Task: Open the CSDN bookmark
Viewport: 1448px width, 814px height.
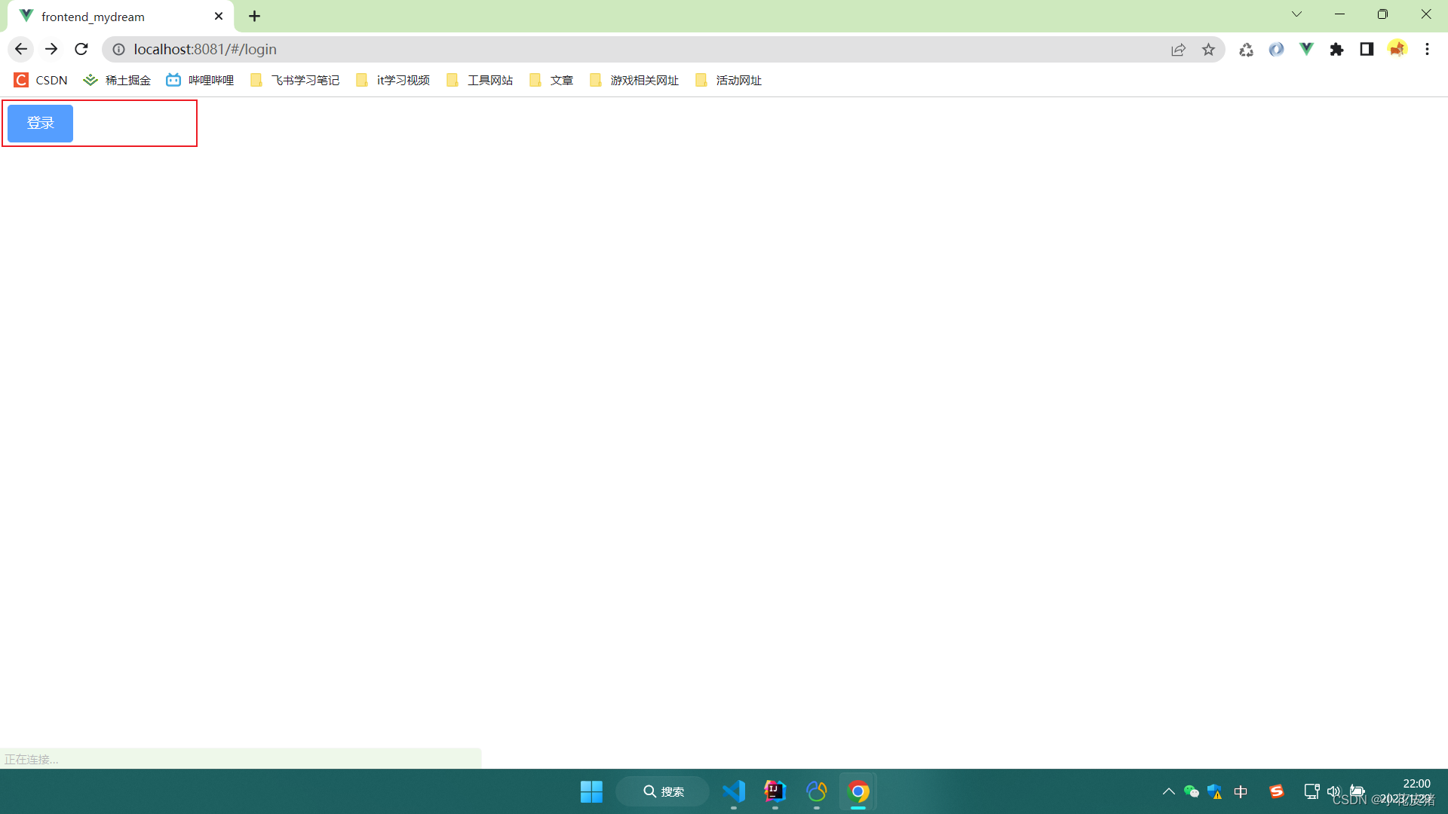Action: click(41, 80)
